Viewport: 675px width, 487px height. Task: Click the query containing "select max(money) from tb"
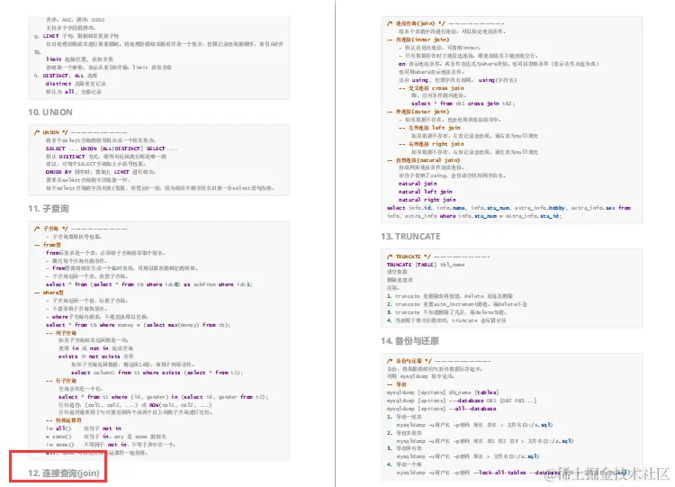coord(138,325)
